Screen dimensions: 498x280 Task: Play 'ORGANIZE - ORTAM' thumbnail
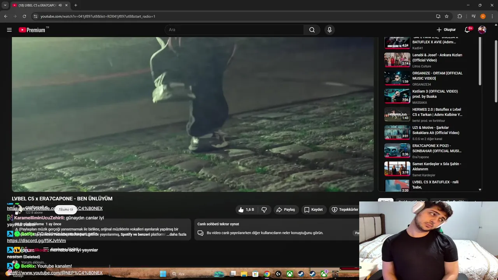click(397, 78)
